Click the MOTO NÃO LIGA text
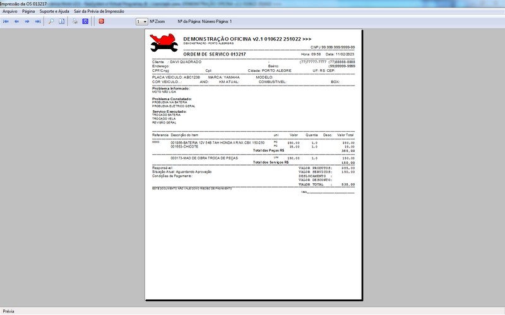 click(x=164, y=92)
